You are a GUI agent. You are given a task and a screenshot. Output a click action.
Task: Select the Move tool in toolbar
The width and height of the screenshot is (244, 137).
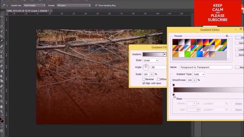point(2,16)
